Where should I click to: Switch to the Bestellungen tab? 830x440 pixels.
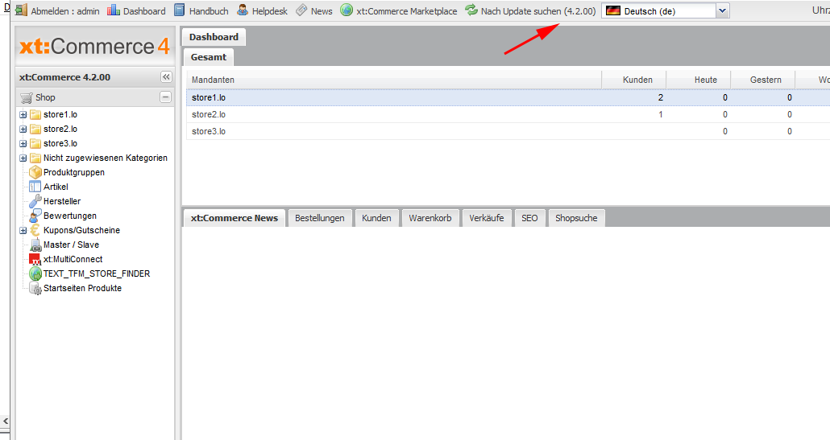[320, 218]
